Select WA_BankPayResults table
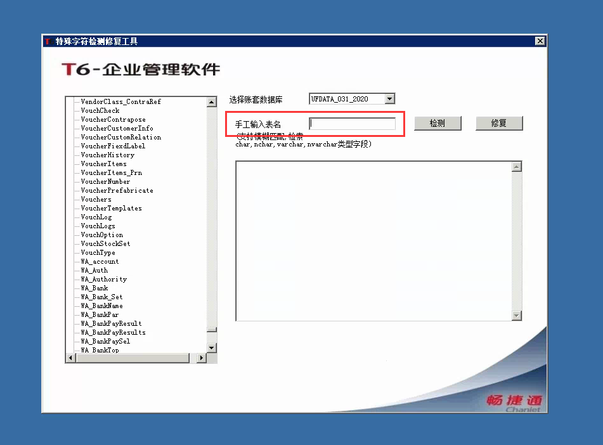 coord(113,332)
